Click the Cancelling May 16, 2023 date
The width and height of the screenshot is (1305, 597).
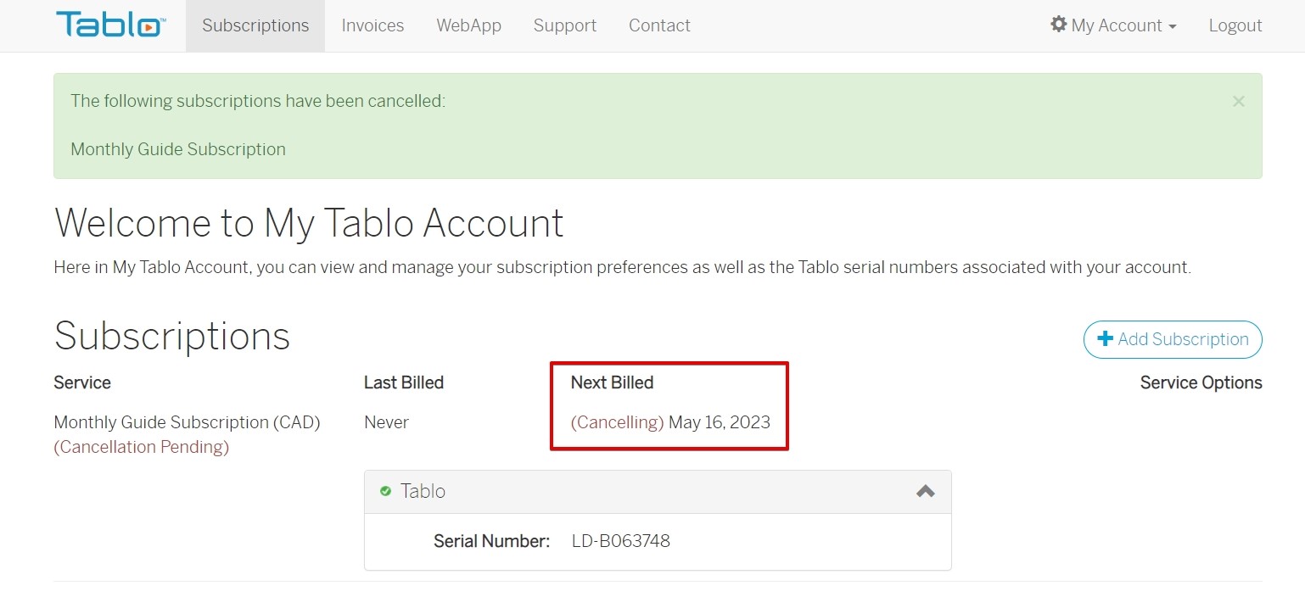pyautogui.click(x=670, y=422)
